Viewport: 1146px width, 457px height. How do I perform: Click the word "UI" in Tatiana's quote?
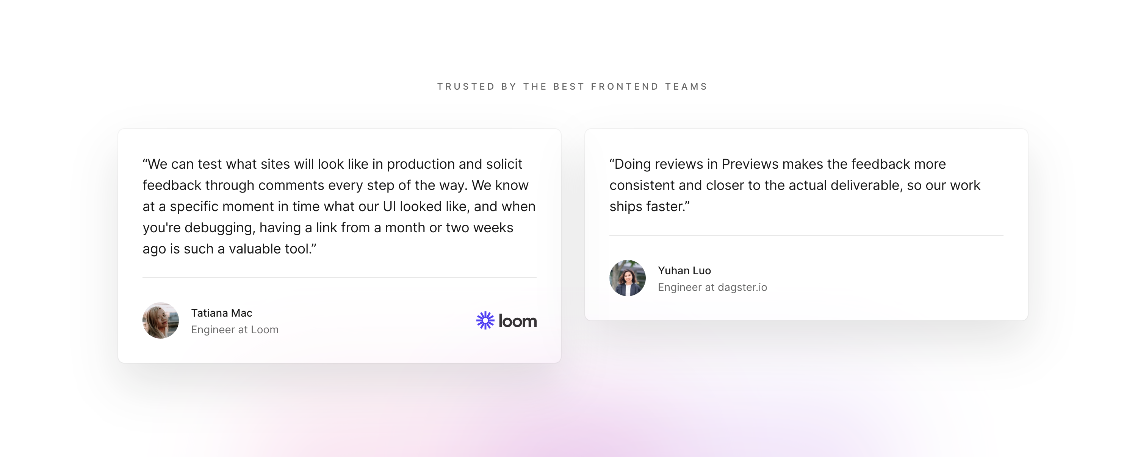(x=389, y=207)
